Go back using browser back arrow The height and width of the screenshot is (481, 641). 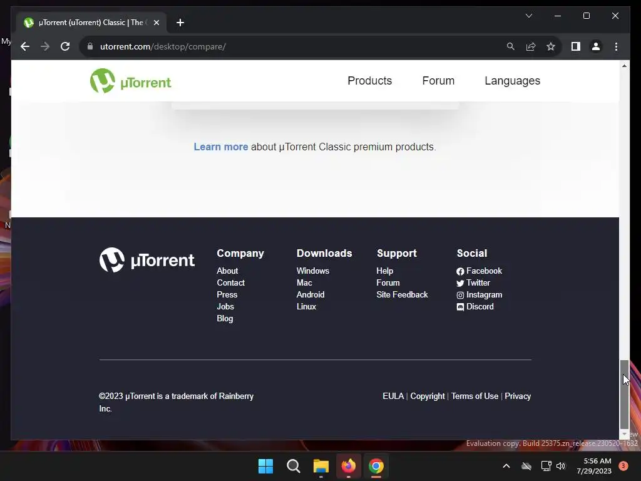click(25, 46)
